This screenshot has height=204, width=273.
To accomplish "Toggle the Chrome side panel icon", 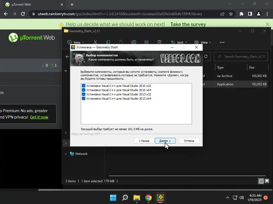I will pos(250,14).
